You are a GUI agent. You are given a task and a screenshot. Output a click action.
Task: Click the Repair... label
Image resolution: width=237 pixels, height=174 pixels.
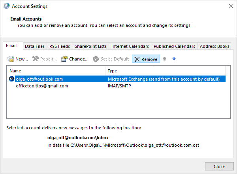[x=49, y=59]
